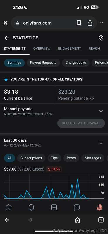Select the Tips filter chip
Image resolution: width=108 pixels, height=234 pixels.
[x=54, y=158]
